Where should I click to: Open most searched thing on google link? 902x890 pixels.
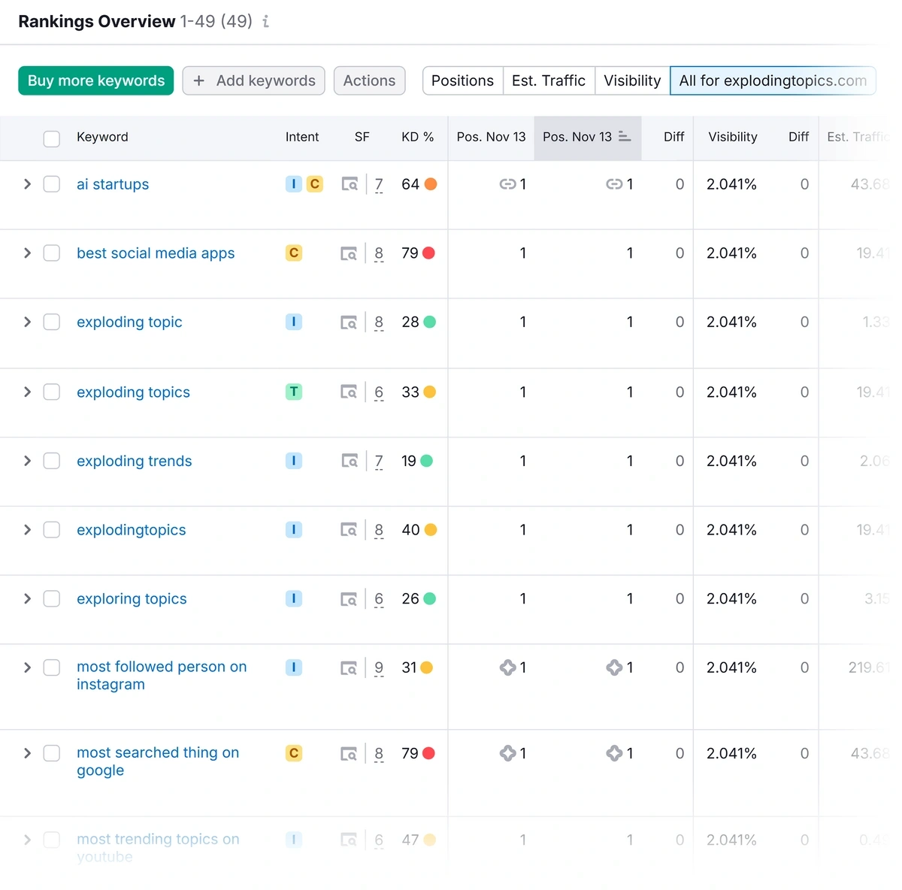(x=158, y=761)
